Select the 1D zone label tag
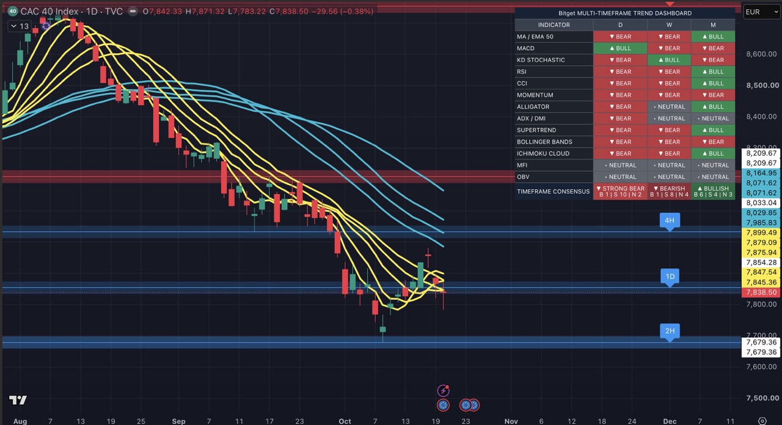The width and height of the screenshot is (782, 425). (x=670, y=277)
